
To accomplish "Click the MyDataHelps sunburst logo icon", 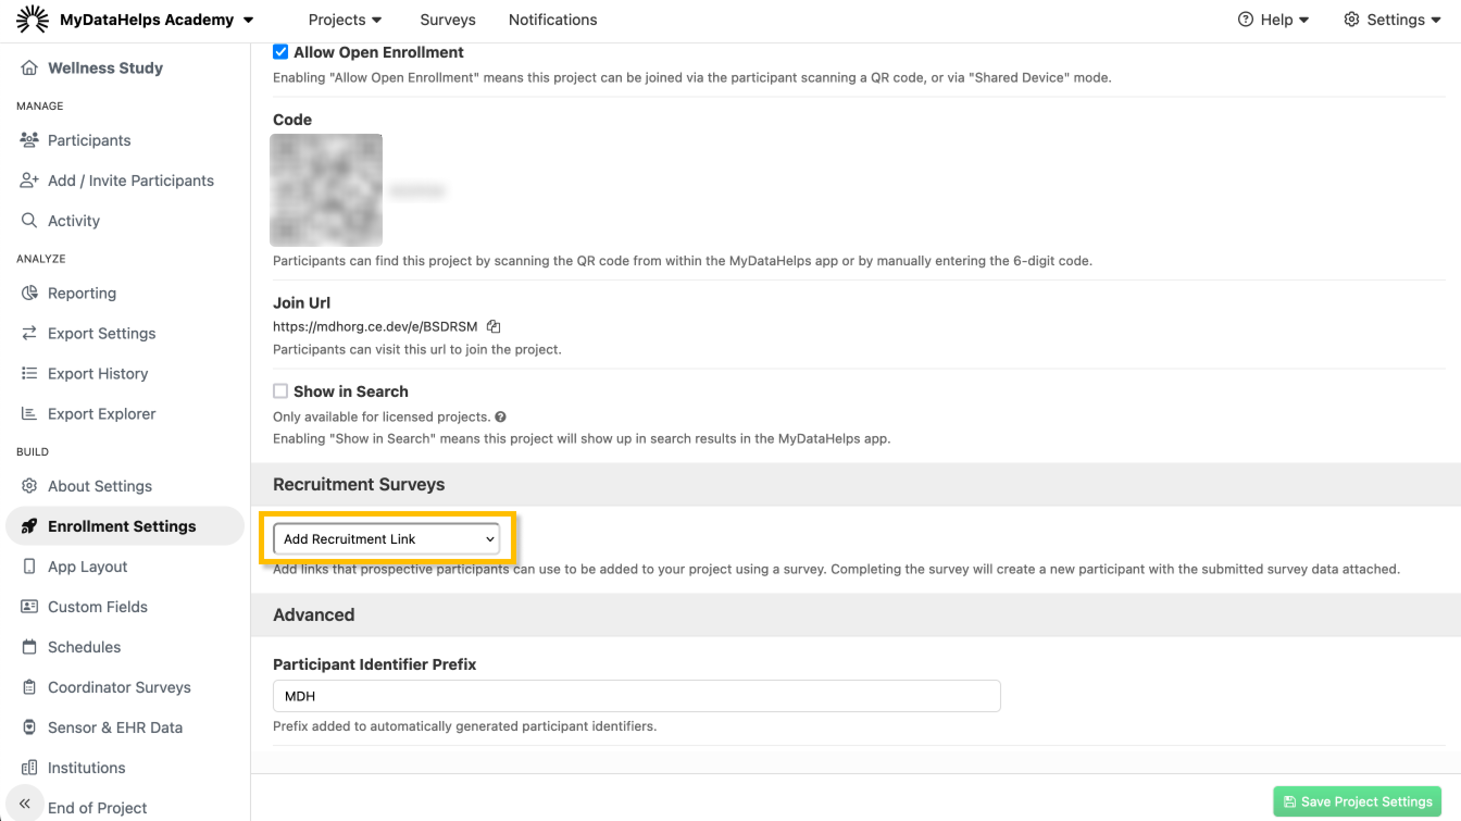I will point(32,19).
